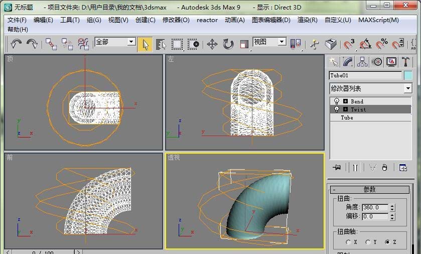Screen dimensions: 421x254
Task: Click the Tube01 object name field
Action: 365,75
